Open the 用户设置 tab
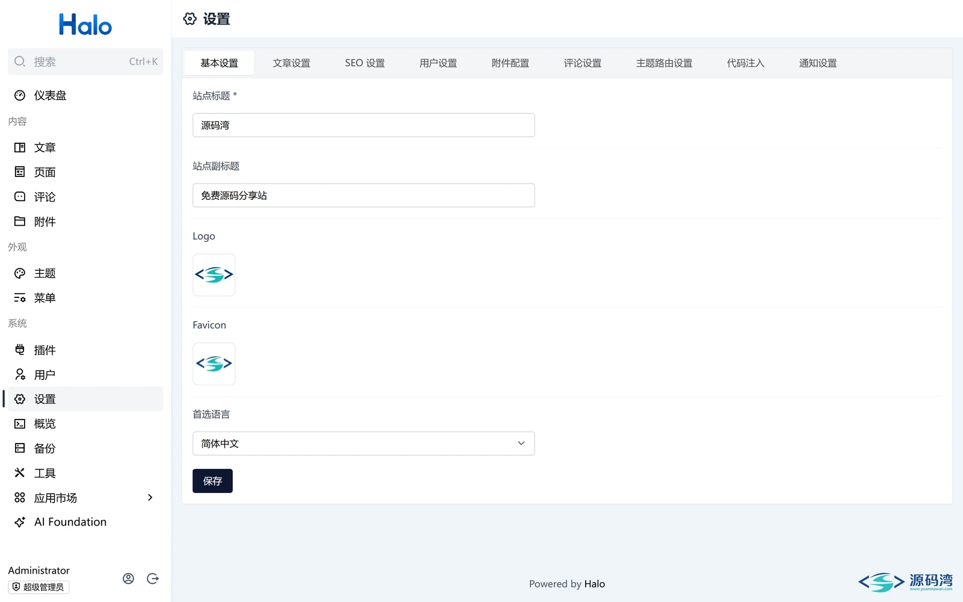Viewport: 963px width, 602px height. tap(438, 63)
